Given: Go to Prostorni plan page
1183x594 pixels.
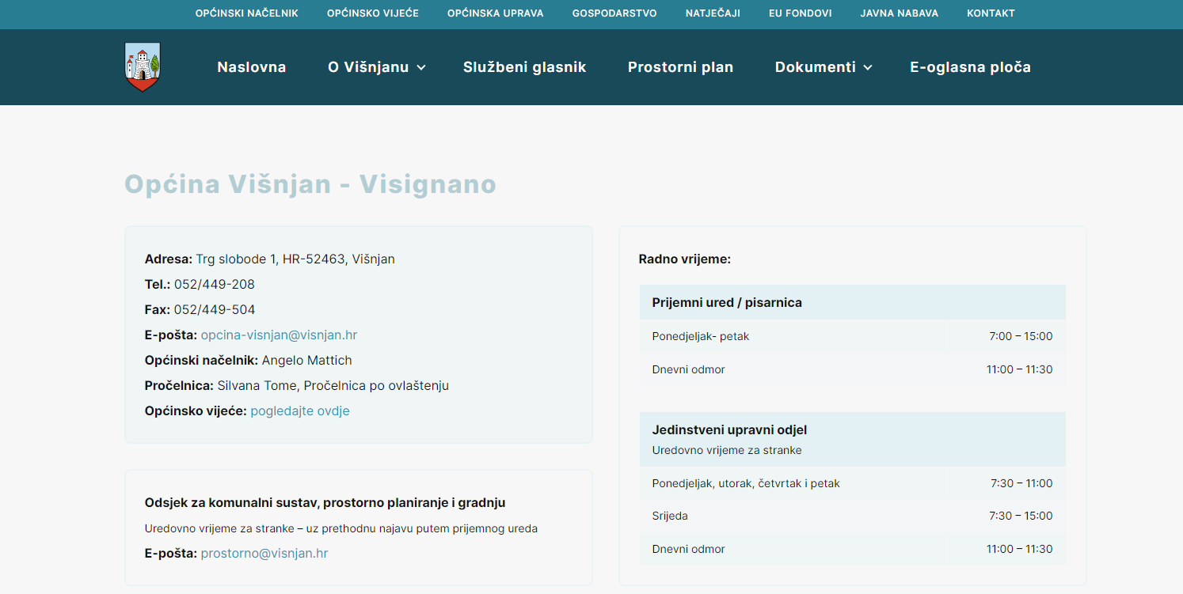Looking at the screenshot, I should coord(680,67).
